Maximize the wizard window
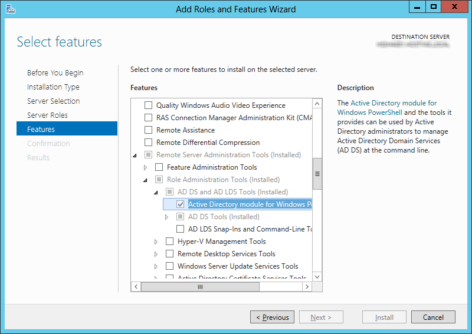This screenshot has width=472, height=334. pos(433,7)
